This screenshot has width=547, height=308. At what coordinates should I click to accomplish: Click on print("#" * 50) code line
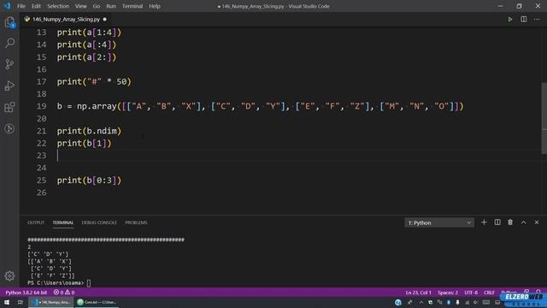coord(94,82)
